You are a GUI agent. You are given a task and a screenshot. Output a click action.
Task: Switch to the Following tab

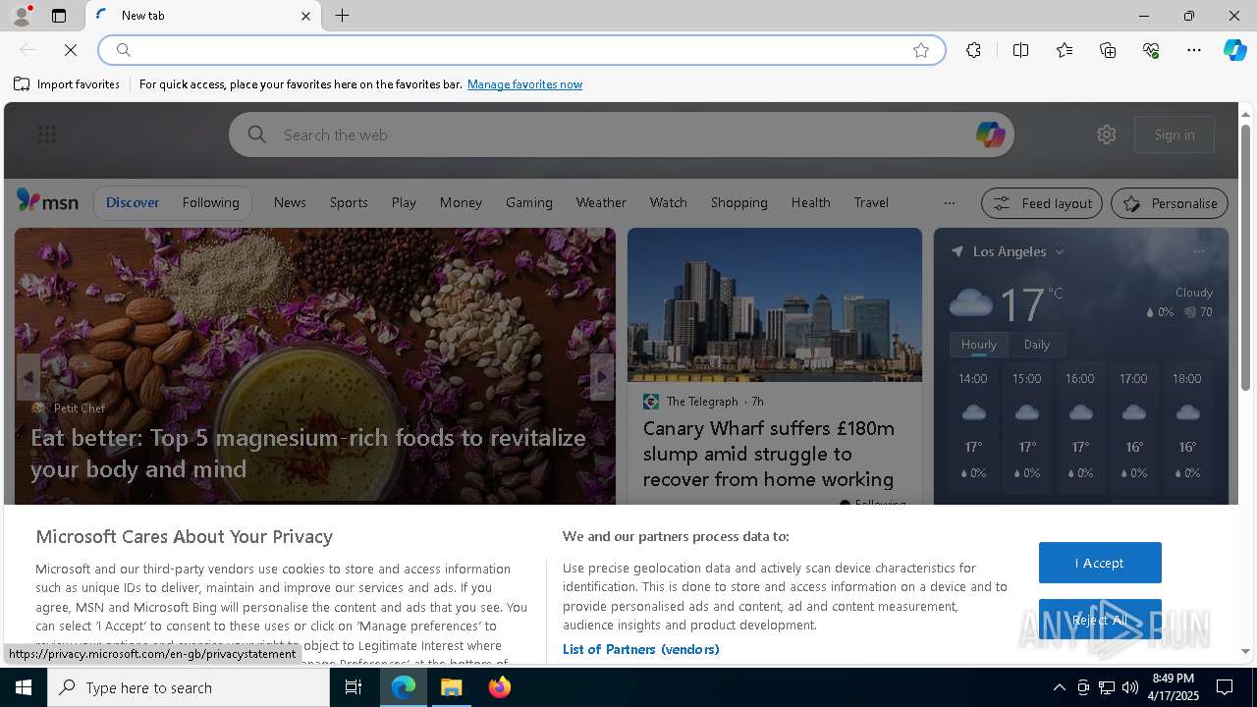pyautogui.click(x=210, y=202)
